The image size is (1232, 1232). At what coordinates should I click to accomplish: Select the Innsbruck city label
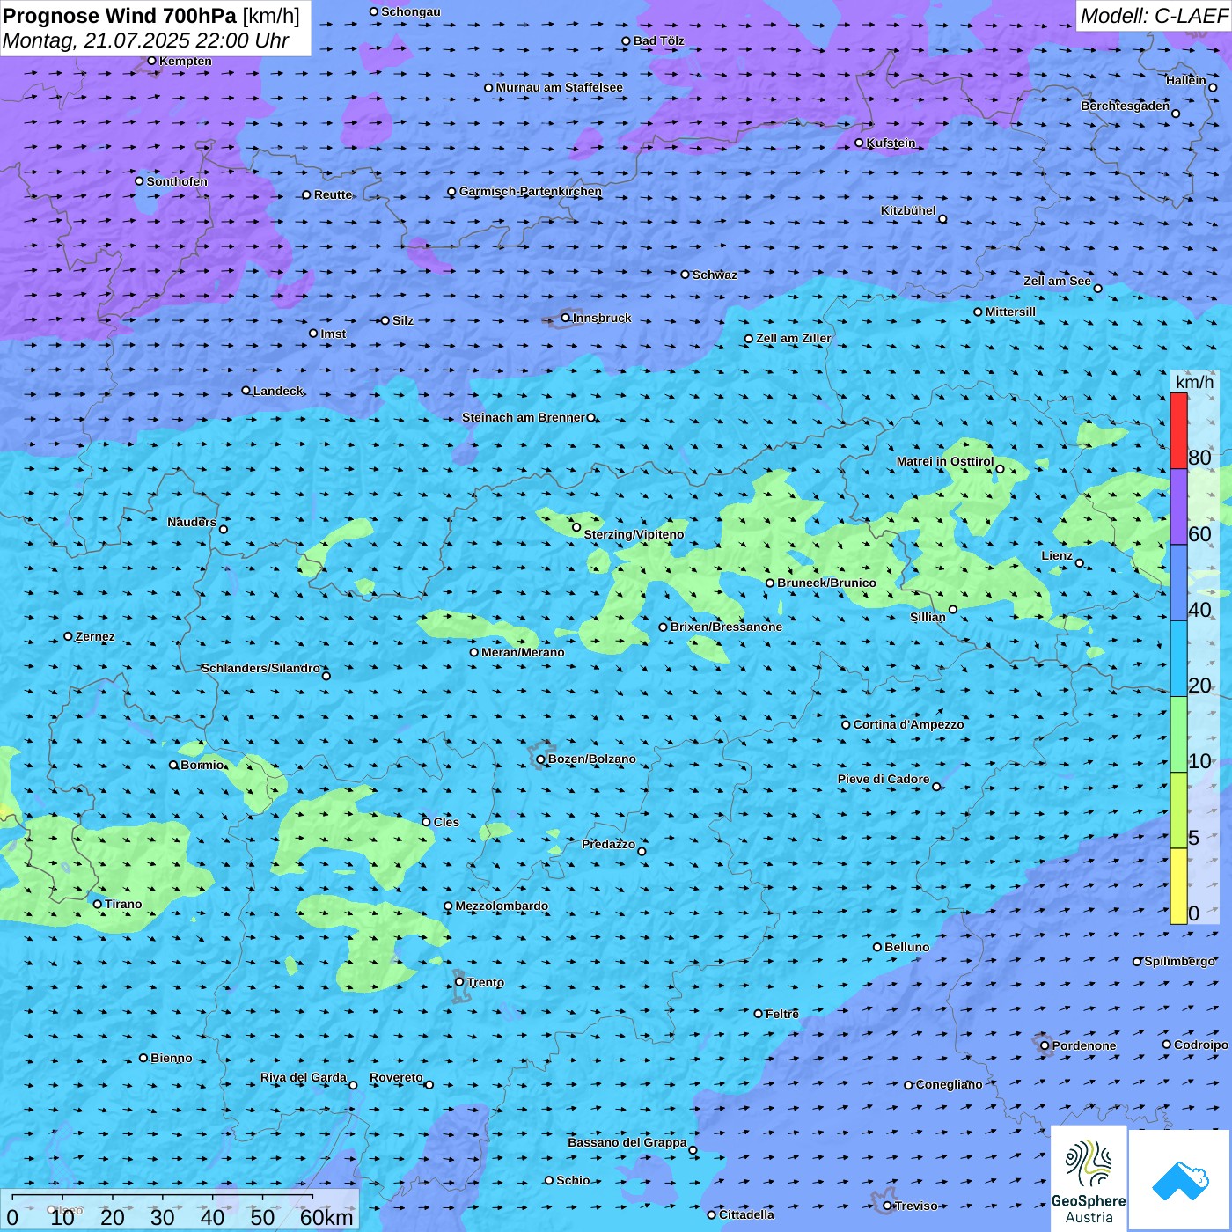point(602,318)
